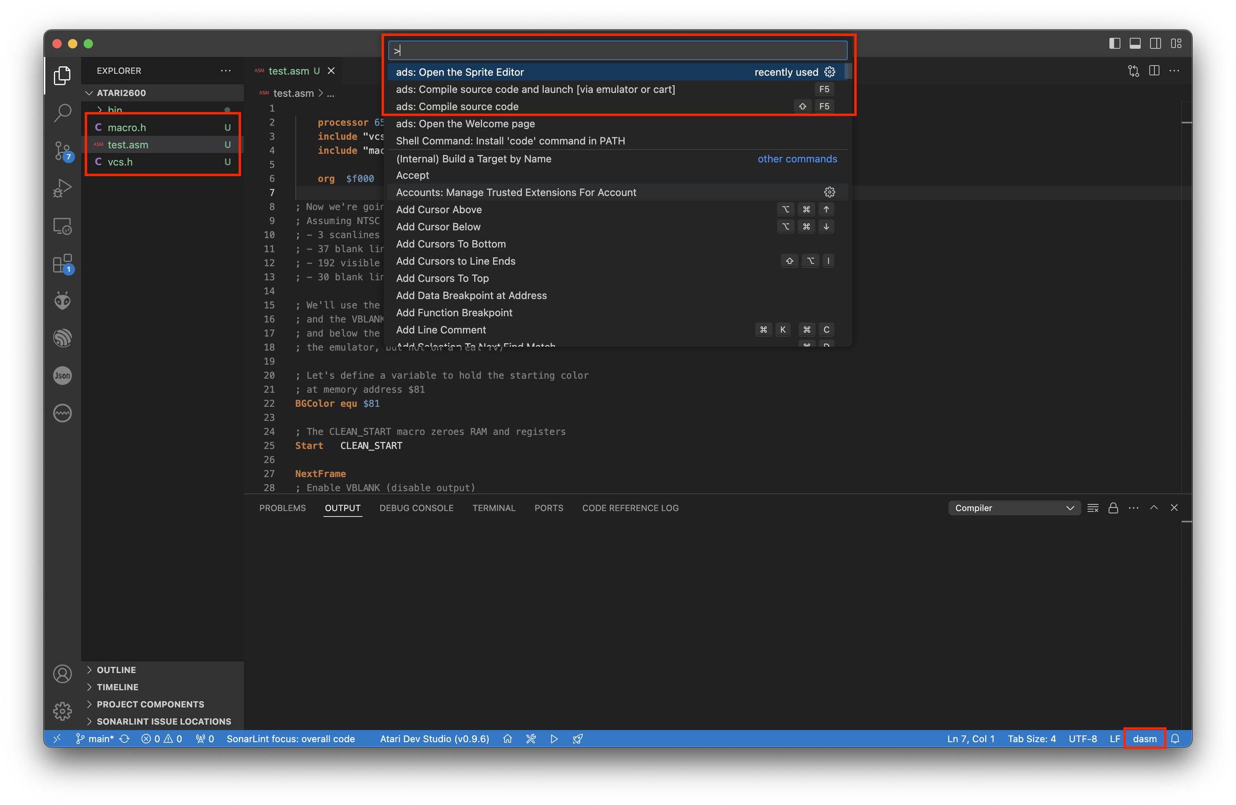This screenshot has height=805, width=1236.
Task: Open the Source Control view
Action: click(62, 150)
